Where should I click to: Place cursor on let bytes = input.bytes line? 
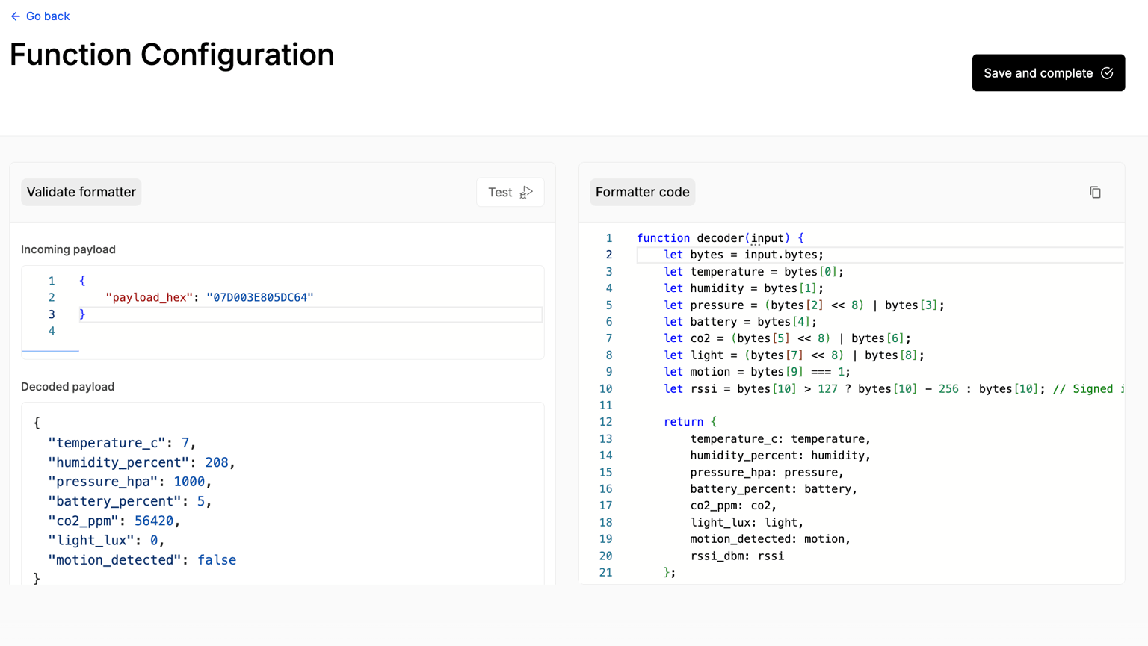[x=744, y=255]
